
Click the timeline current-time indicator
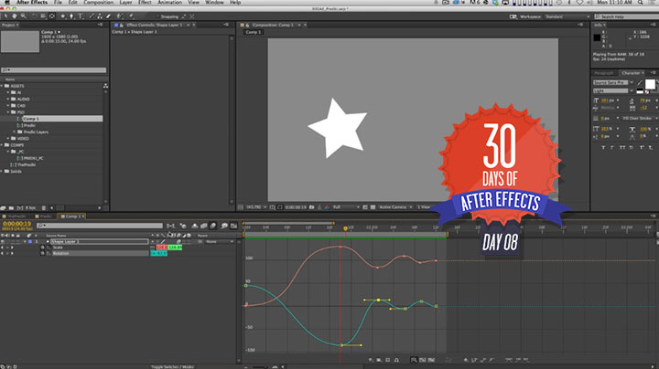345,228
